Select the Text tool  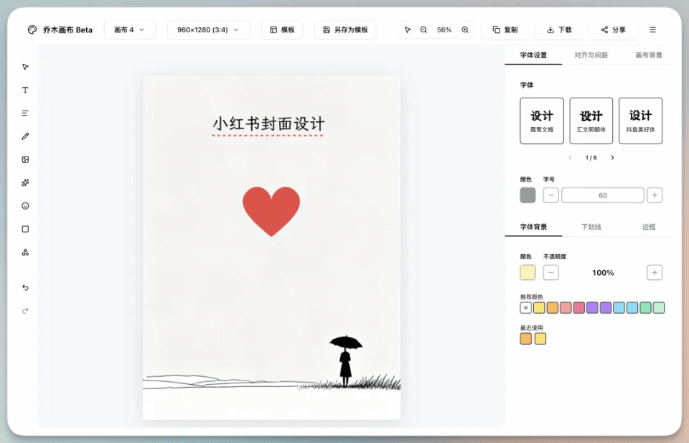click(25, 89)
